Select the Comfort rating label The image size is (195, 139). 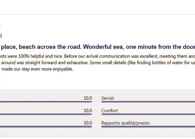[109, 111]
